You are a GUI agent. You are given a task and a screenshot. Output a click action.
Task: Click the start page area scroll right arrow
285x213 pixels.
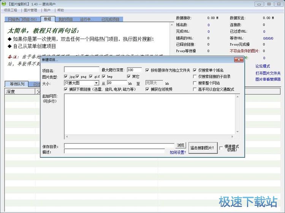(232, 137)
